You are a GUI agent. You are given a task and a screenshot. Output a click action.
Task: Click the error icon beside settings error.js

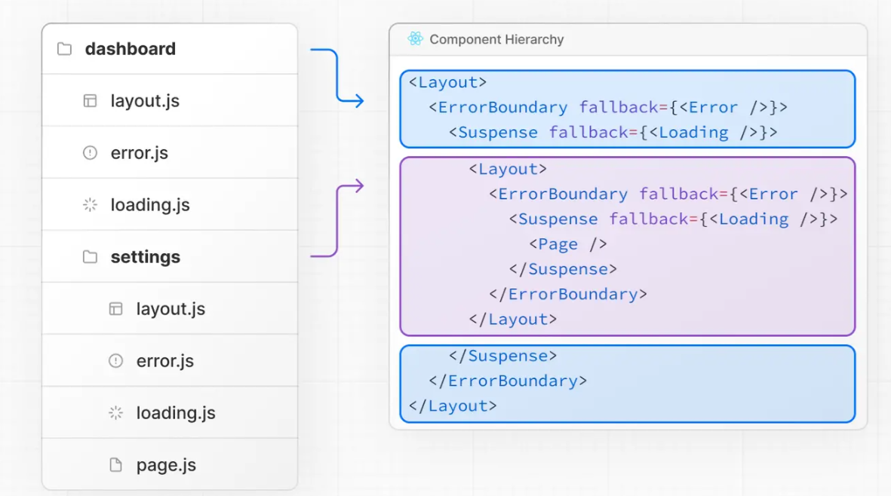[115, 361]
